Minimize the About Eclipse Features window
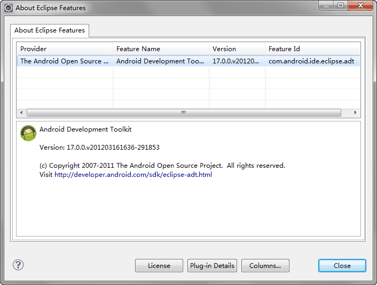377x285 pixels. click(x=327, y=6)
